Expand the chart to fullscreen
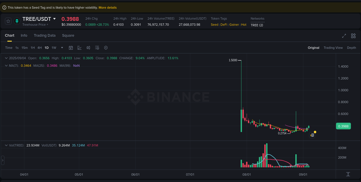 click(x=344, y=36)
